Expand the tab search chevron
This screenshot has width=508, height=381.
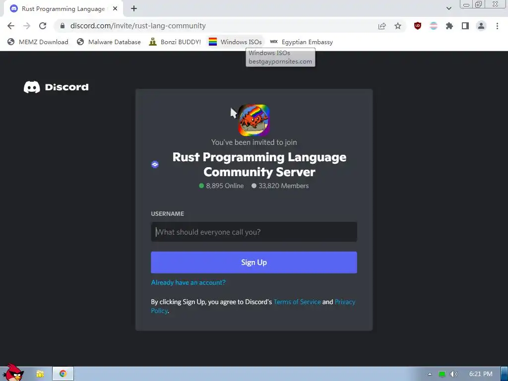(x=448, y=8)
